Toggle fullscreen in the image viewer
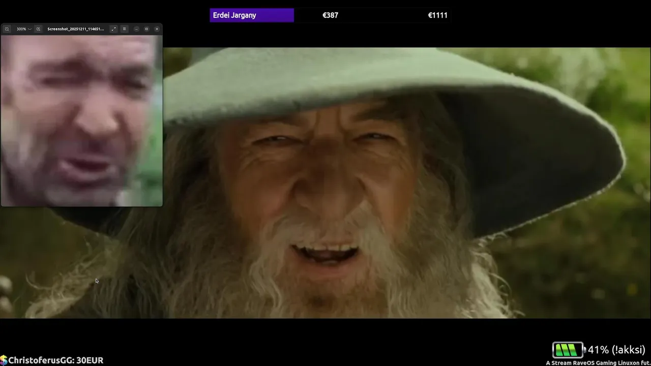Screen dimensions: 651x366 click(x=113, y=29)
